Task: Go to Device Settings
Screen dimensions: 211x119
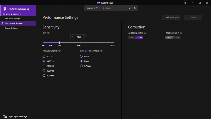Action: click(11, 28)
